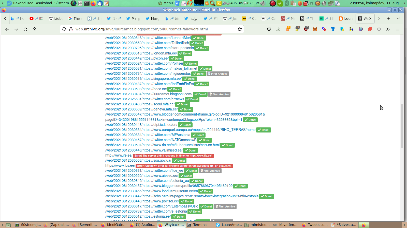Open archived link for twitter.com/LennartMeri

(x=148, y=38)
